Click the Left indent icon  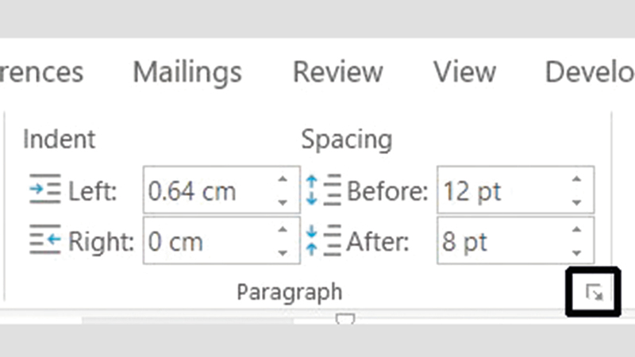coord(44,191)
